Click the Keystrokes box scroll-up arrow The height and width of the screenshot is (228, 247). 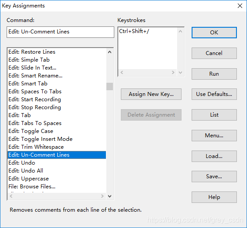180,31
